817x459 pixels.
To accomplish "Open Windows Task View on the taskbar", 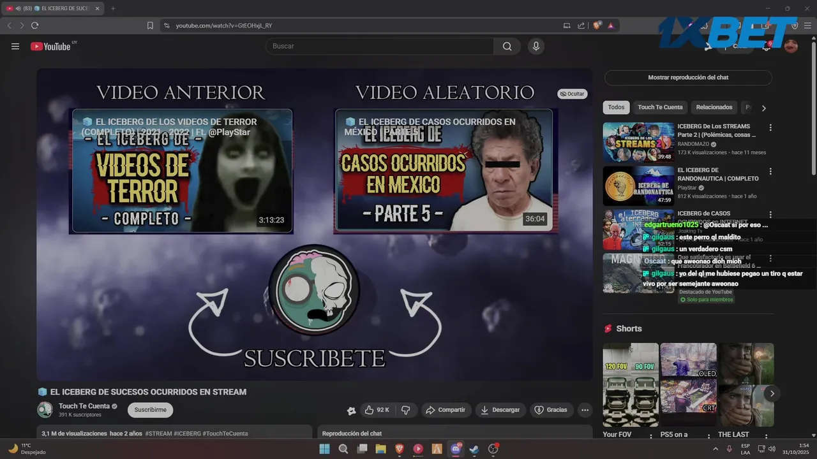I will point(362,449).
